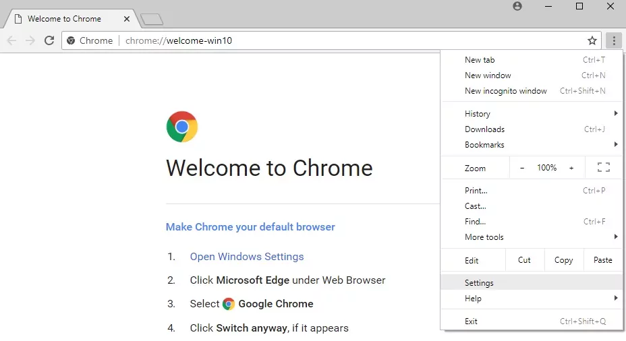The image size is (626, 341).
Task: Expand the History submenu
Action: [x=532, y=114]
